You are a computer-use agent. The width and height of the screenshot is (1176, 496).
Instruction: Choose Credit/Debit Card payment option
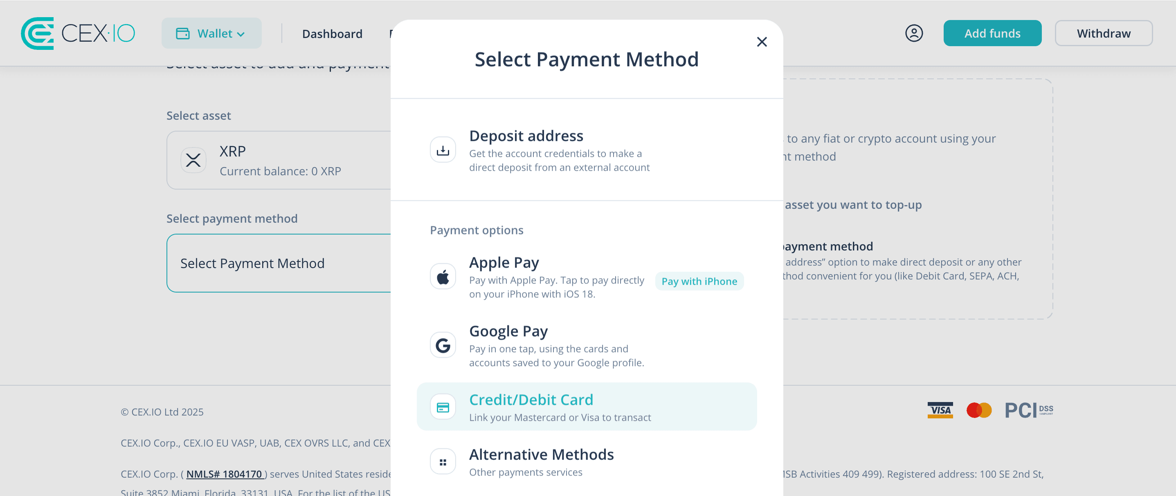587,407
